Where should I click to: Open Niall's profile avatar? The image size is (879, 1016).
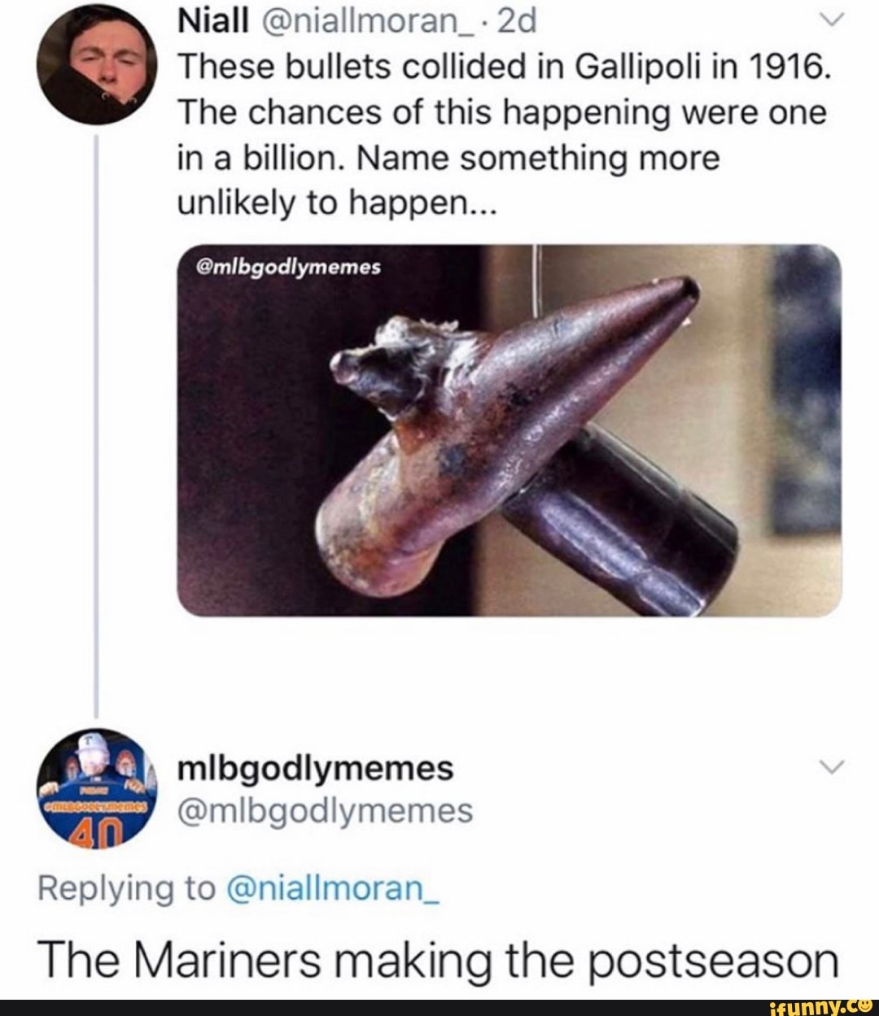click(x=98, y=67)
